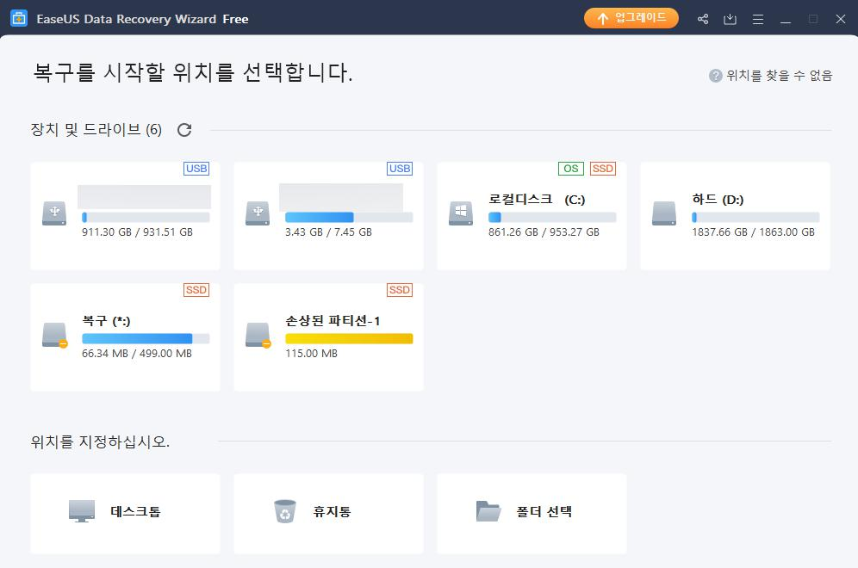This screenshot has width=858, height=568.
Task: Click the 복구 (*:) label
Action: point(106,321)
